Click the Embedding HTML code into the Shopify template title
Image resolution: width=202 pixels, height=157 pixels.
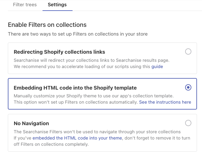click(75, 88)
